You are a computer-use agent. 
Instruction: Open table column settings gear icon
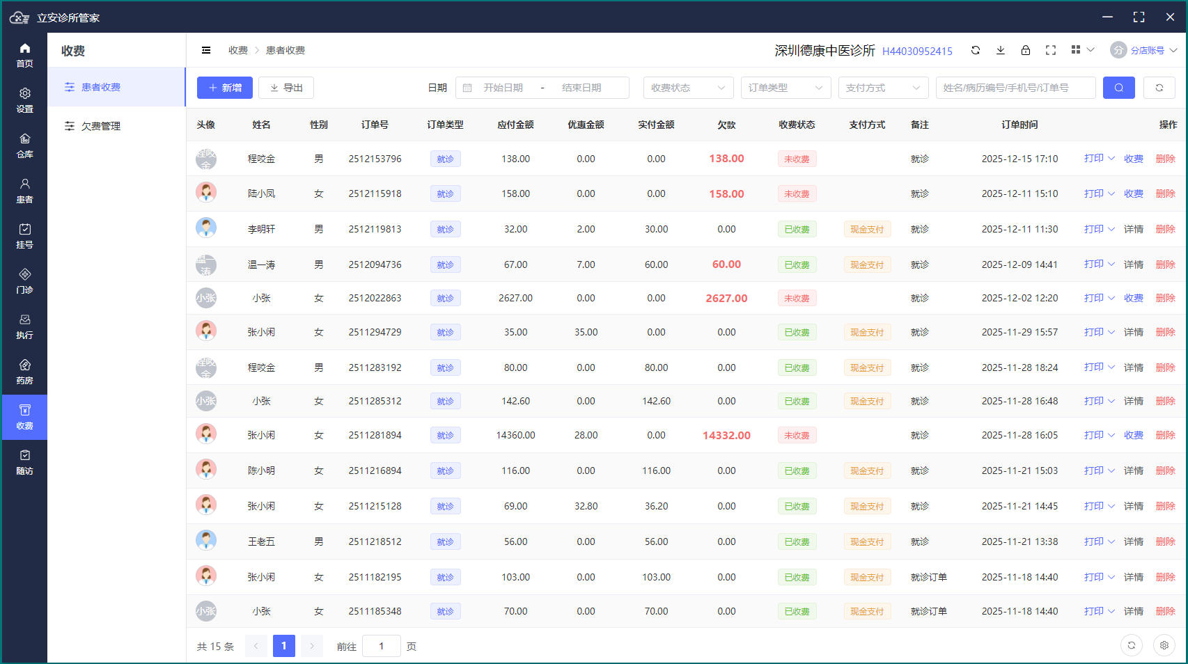point(1164,645)
